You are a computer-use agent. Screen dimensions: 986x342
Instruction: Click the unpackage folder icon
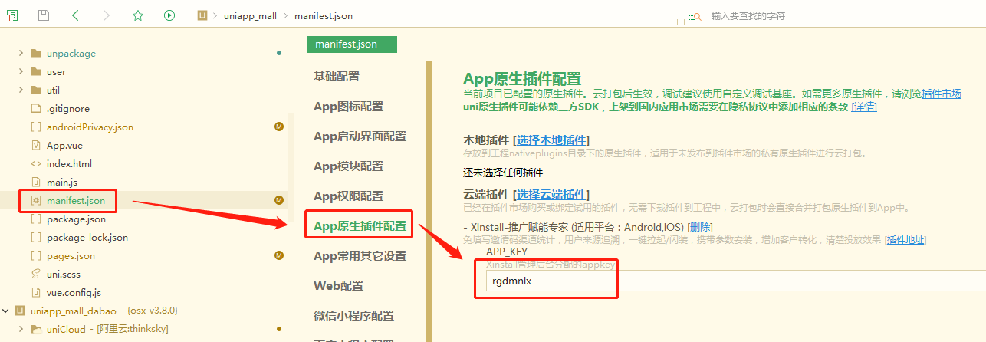(x=35, y=54)
